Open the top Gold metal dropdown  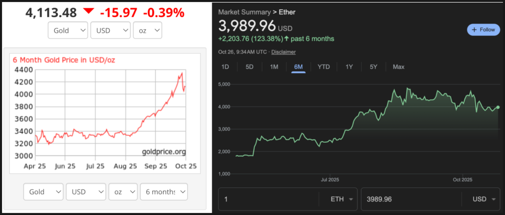click(x=67, y=31)
